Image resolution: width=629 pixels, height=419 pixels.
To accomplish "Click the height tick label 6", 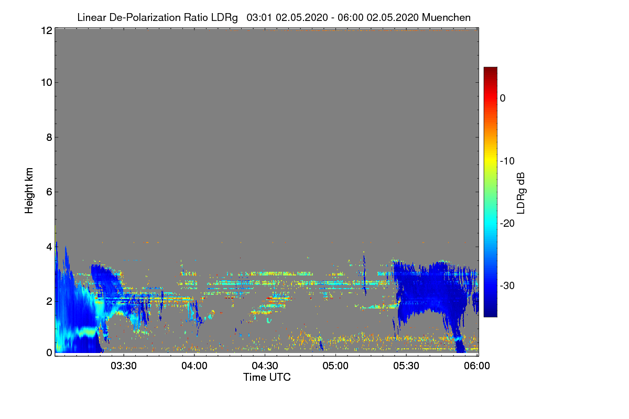I will 49,192.
